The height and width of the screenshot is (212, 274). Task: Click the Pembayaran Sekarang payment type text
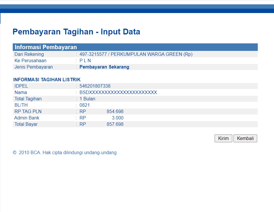pyautogui.click(x=104, y=67)
